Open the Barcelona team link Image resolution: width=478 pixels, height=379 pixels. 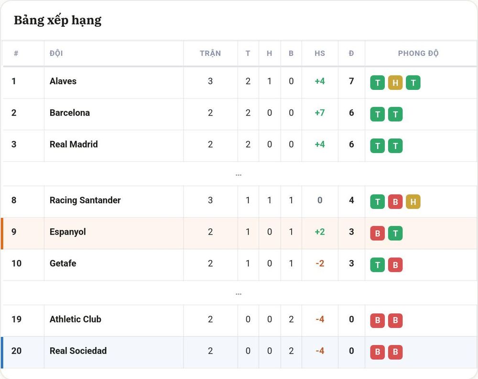tap(70, 113)
